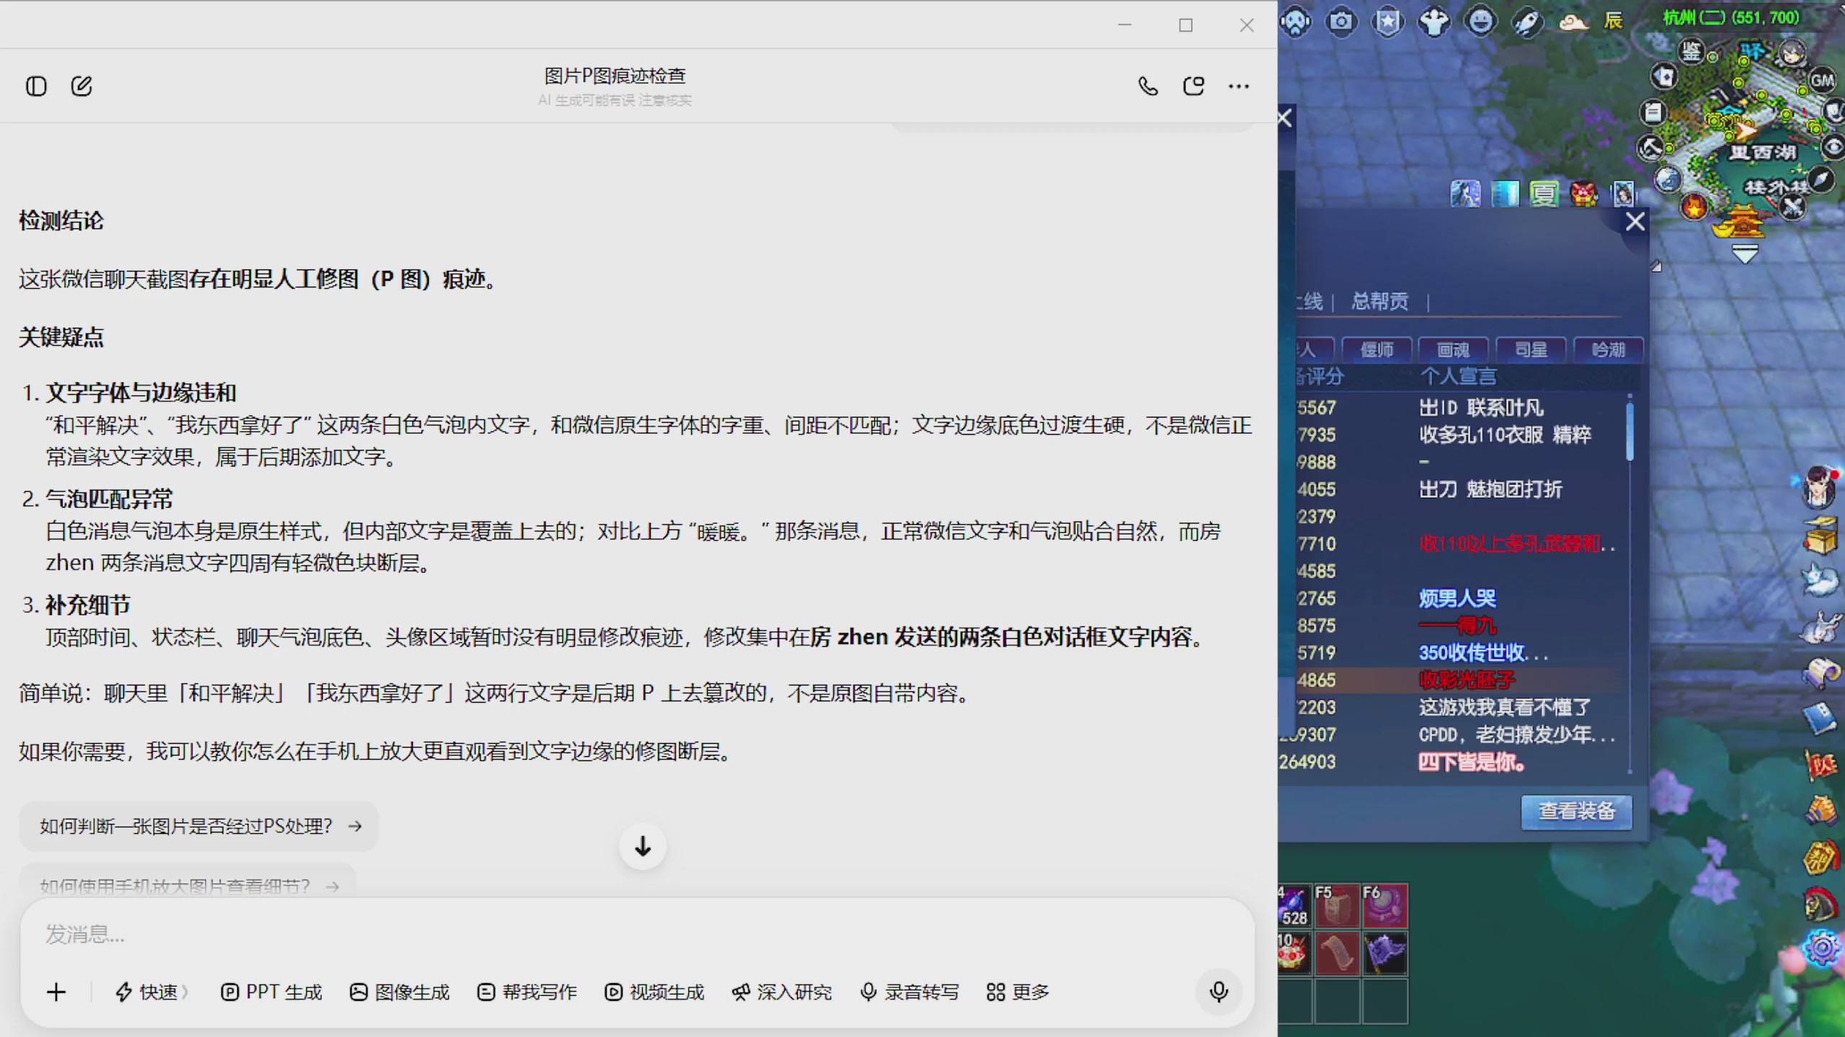This screenshot has width=1845, height=1037.
Task: Choose the 图像生成 tool
Action: (399, 992)
